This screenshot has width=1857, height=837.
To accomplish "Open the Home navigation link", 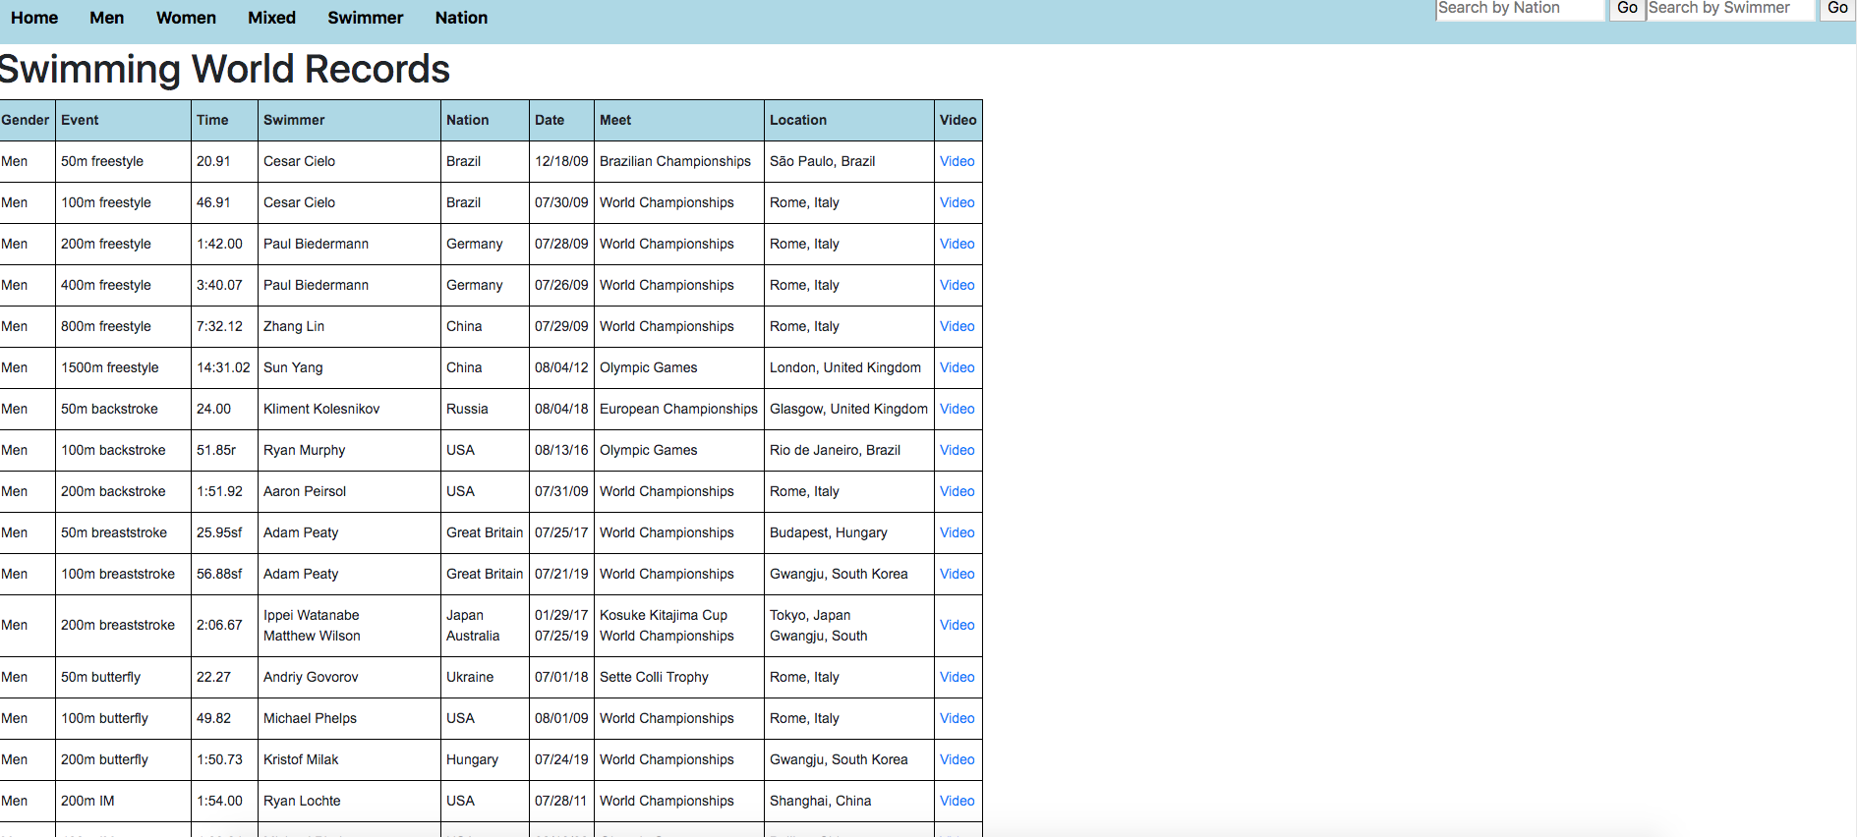I will pyautogui.click(x=34, y=18).
